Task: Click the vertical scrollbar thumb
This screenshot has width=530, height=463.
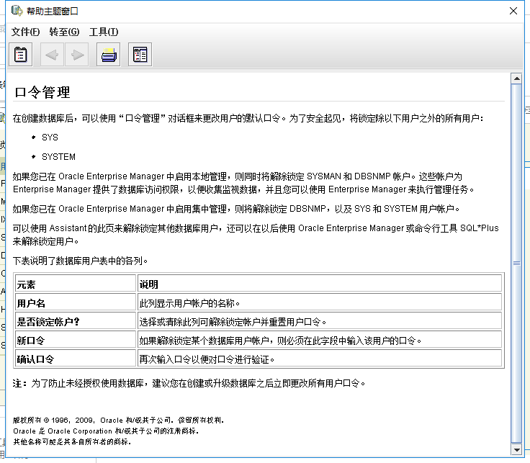Action: point(516,264)
